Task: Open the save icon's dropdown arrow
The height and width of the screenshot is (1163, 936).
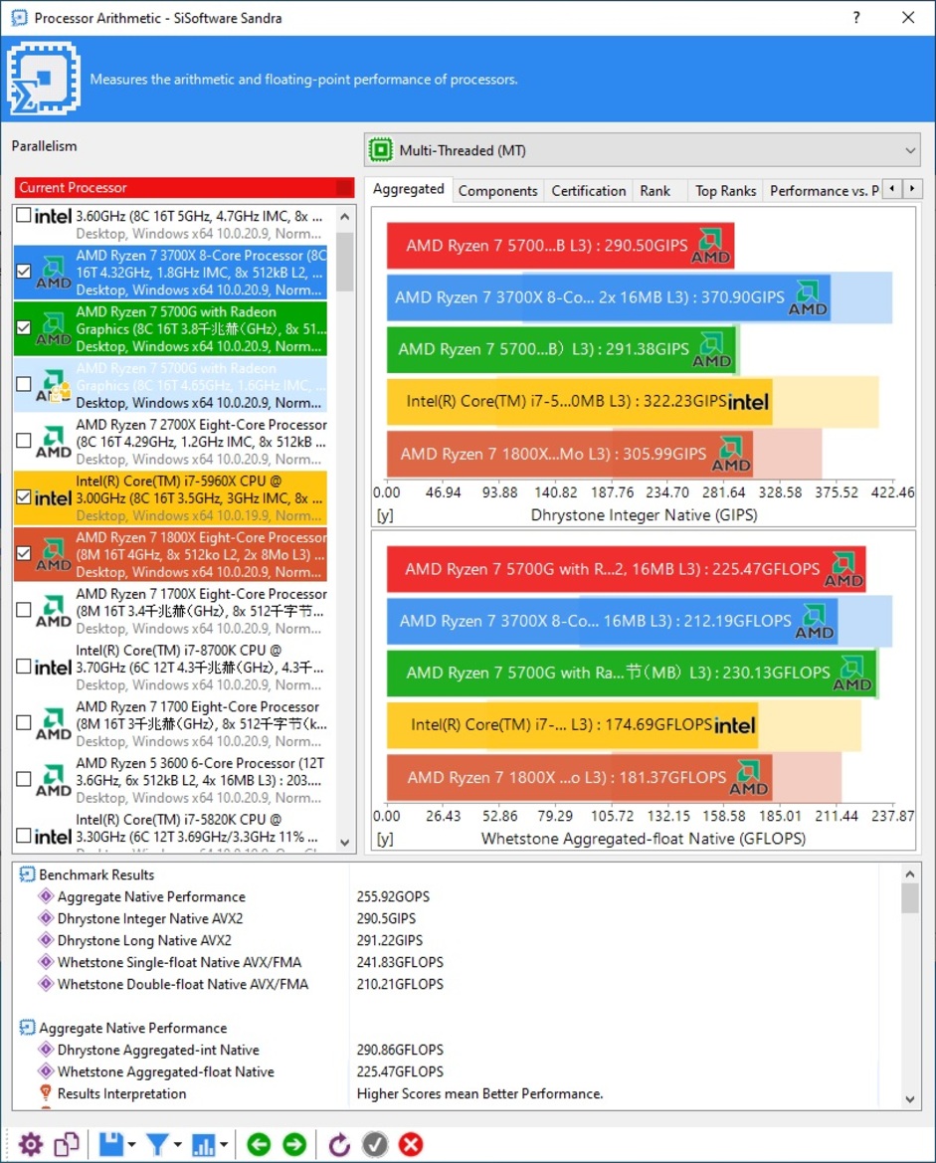Action: [x=131, y=1145]
